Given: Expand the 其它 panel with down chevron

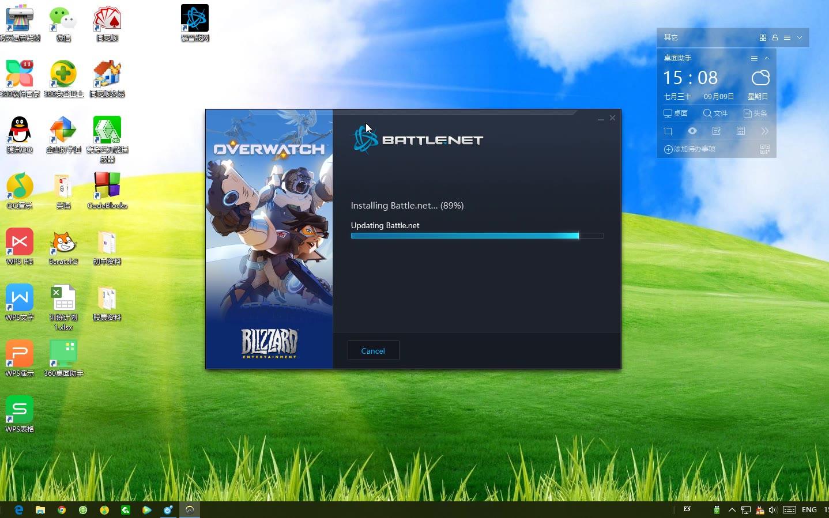Looking at the screenshot, I should [800, 37].
